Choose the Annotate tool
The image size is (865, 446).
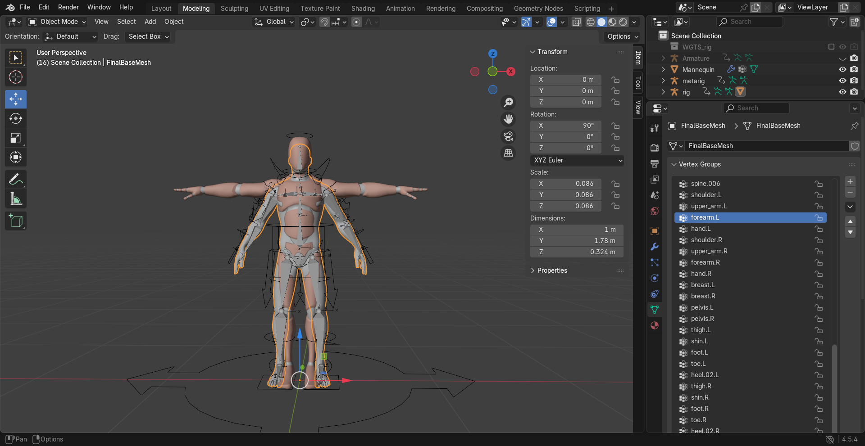coord(16,180)
